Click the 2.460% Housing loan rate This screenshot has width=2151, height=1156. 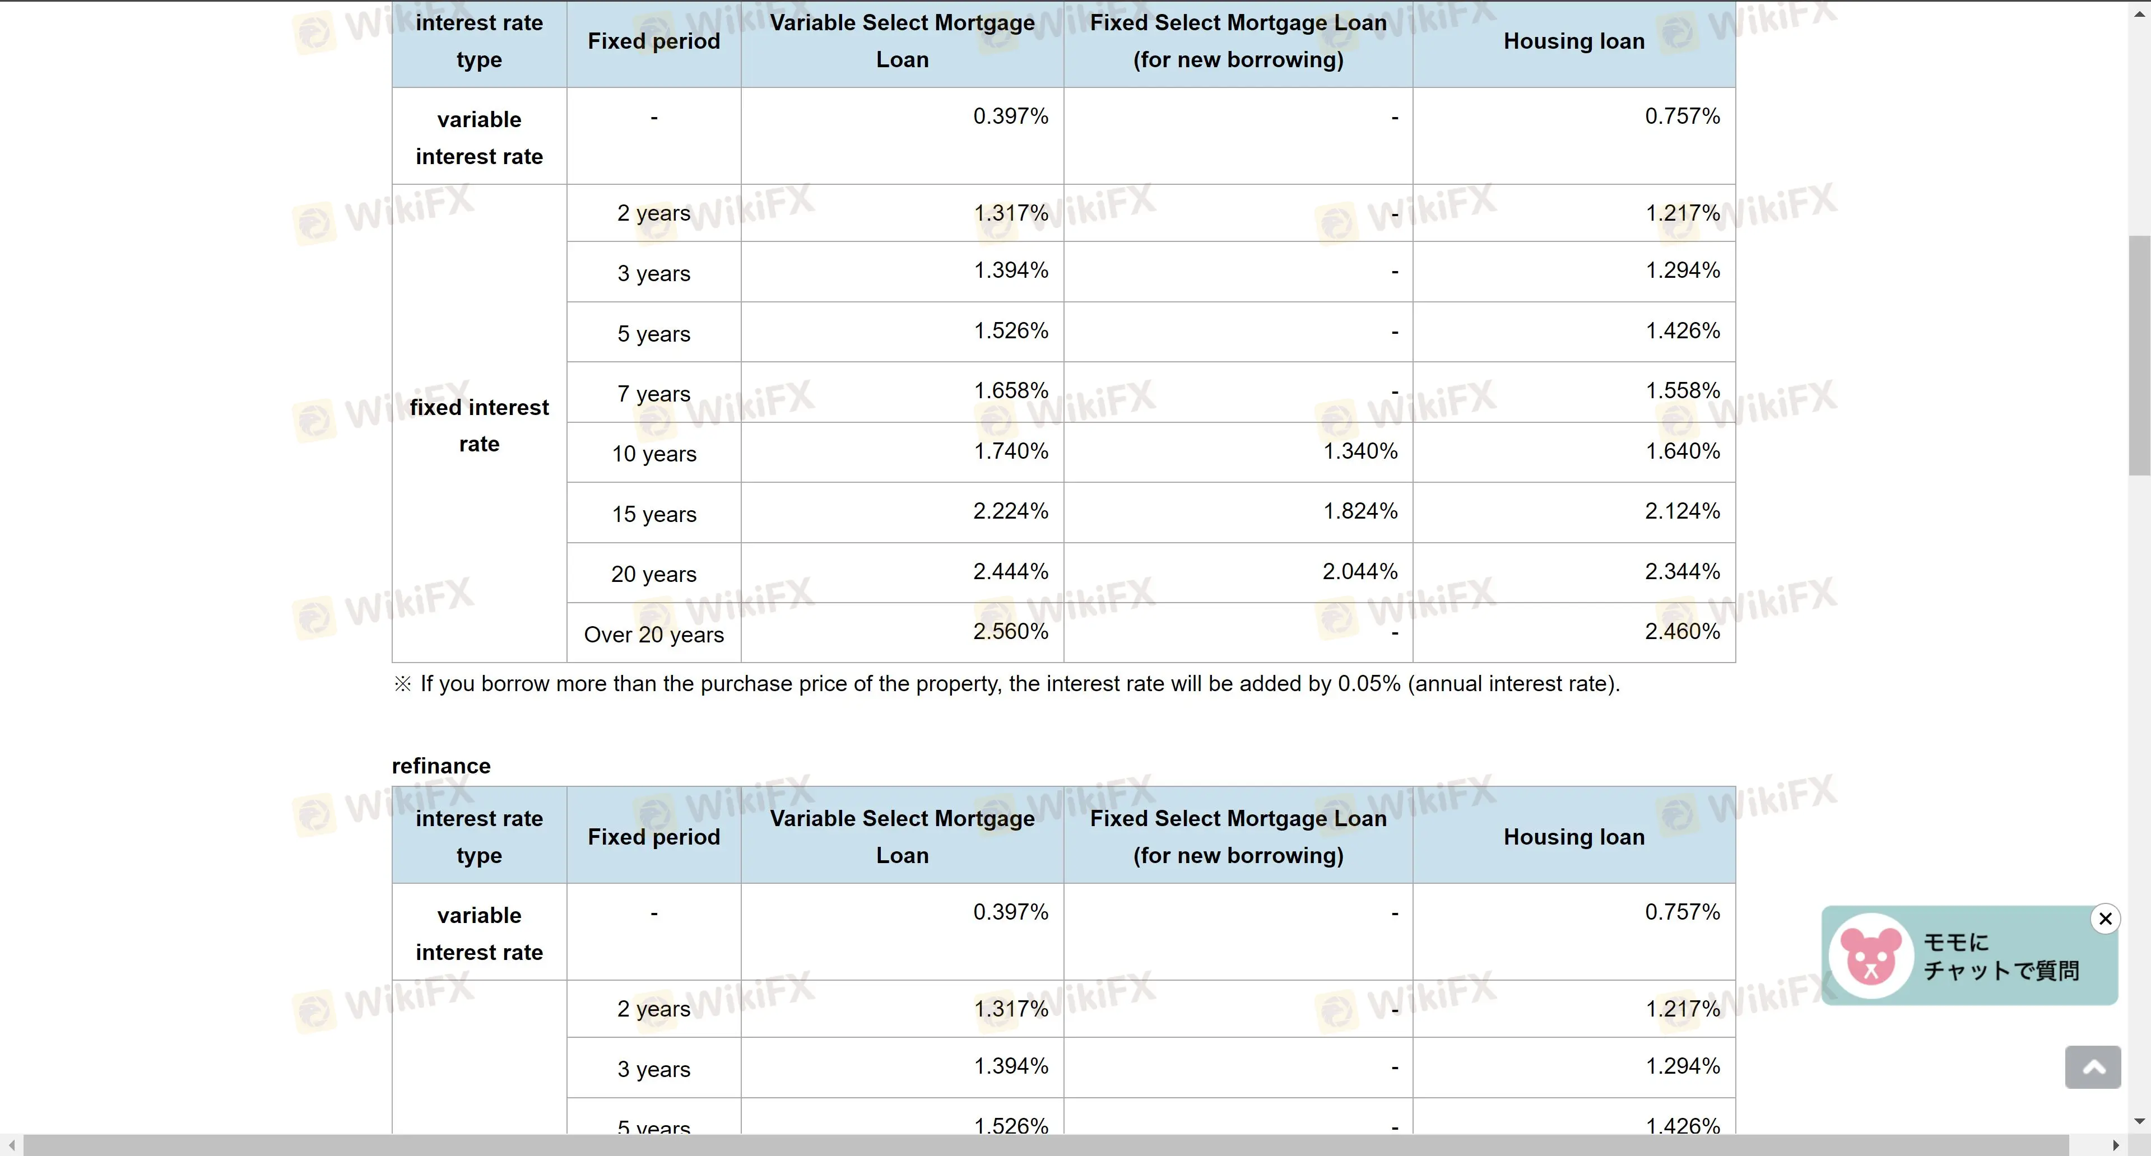1681,632
